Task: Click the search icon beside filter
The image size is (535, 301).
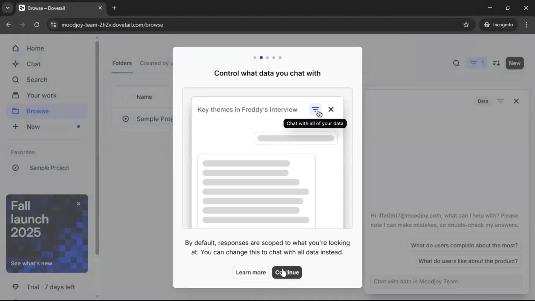Action: [x=456, y=63]
